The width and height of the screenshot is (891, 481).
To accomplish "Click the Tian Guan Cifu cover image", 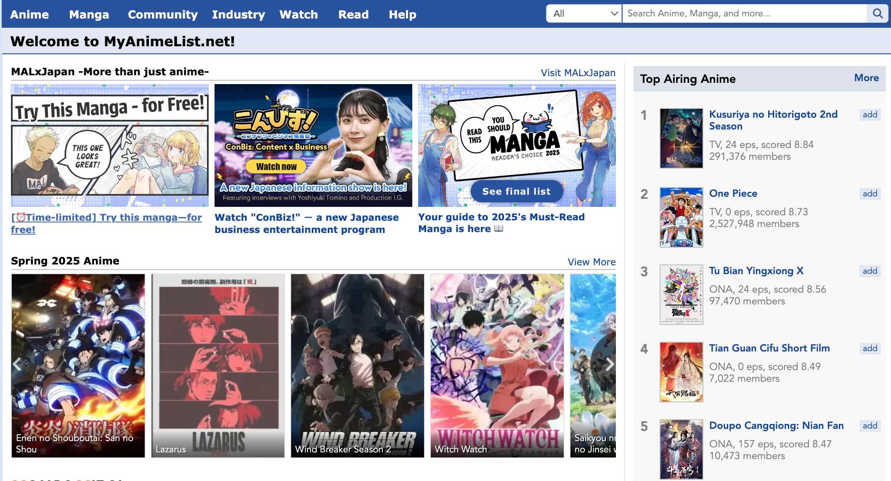I will pyautogui.click(x=681, y=372).
